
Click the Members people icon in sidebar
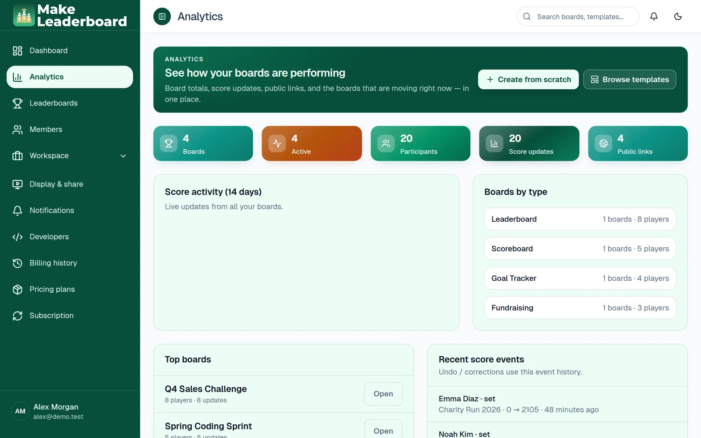[18, 130]
